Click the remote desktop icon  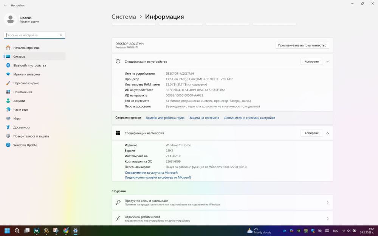click(x=118, y=218)
